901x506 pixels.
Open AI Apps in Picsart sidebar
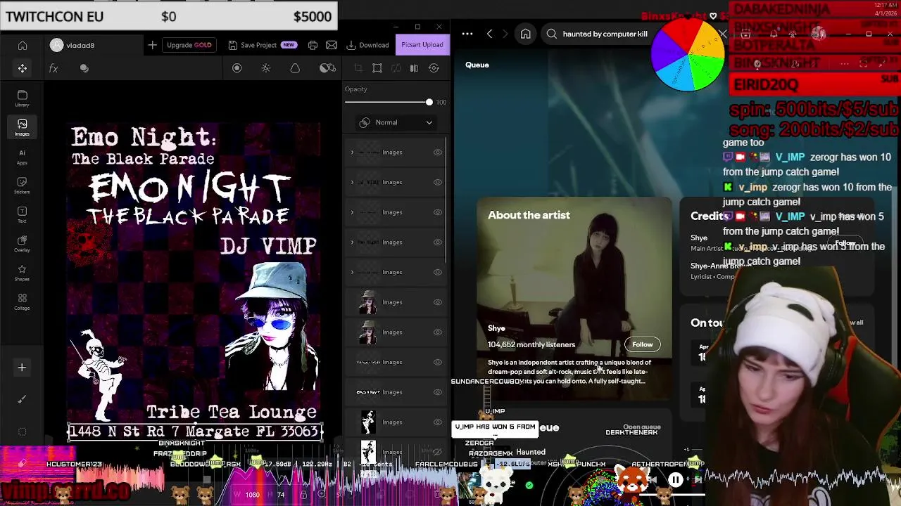tap(23, 156)
